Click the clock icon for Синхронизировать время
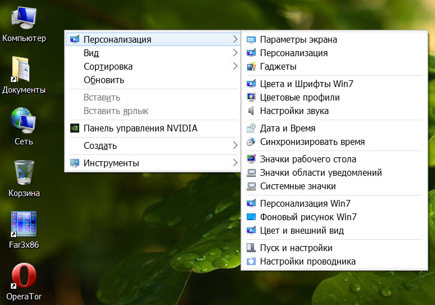The width and height of the screenshot is (435, 305). pos(251,142)
